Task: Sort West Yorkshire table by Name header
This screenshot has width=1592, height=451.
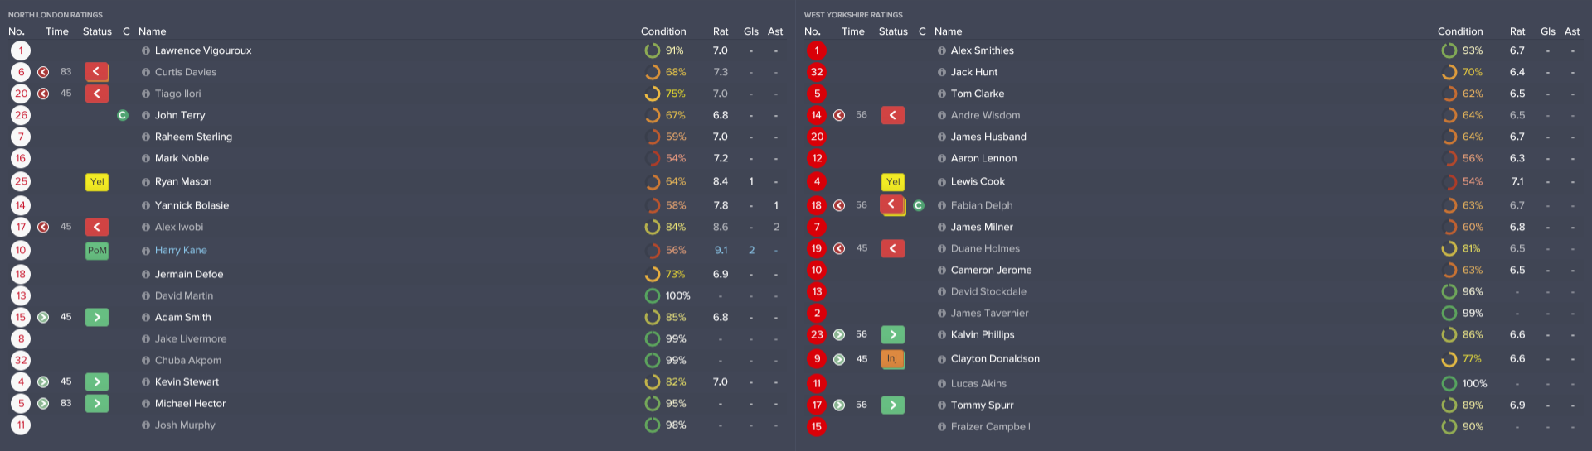Action: (948, 31)
